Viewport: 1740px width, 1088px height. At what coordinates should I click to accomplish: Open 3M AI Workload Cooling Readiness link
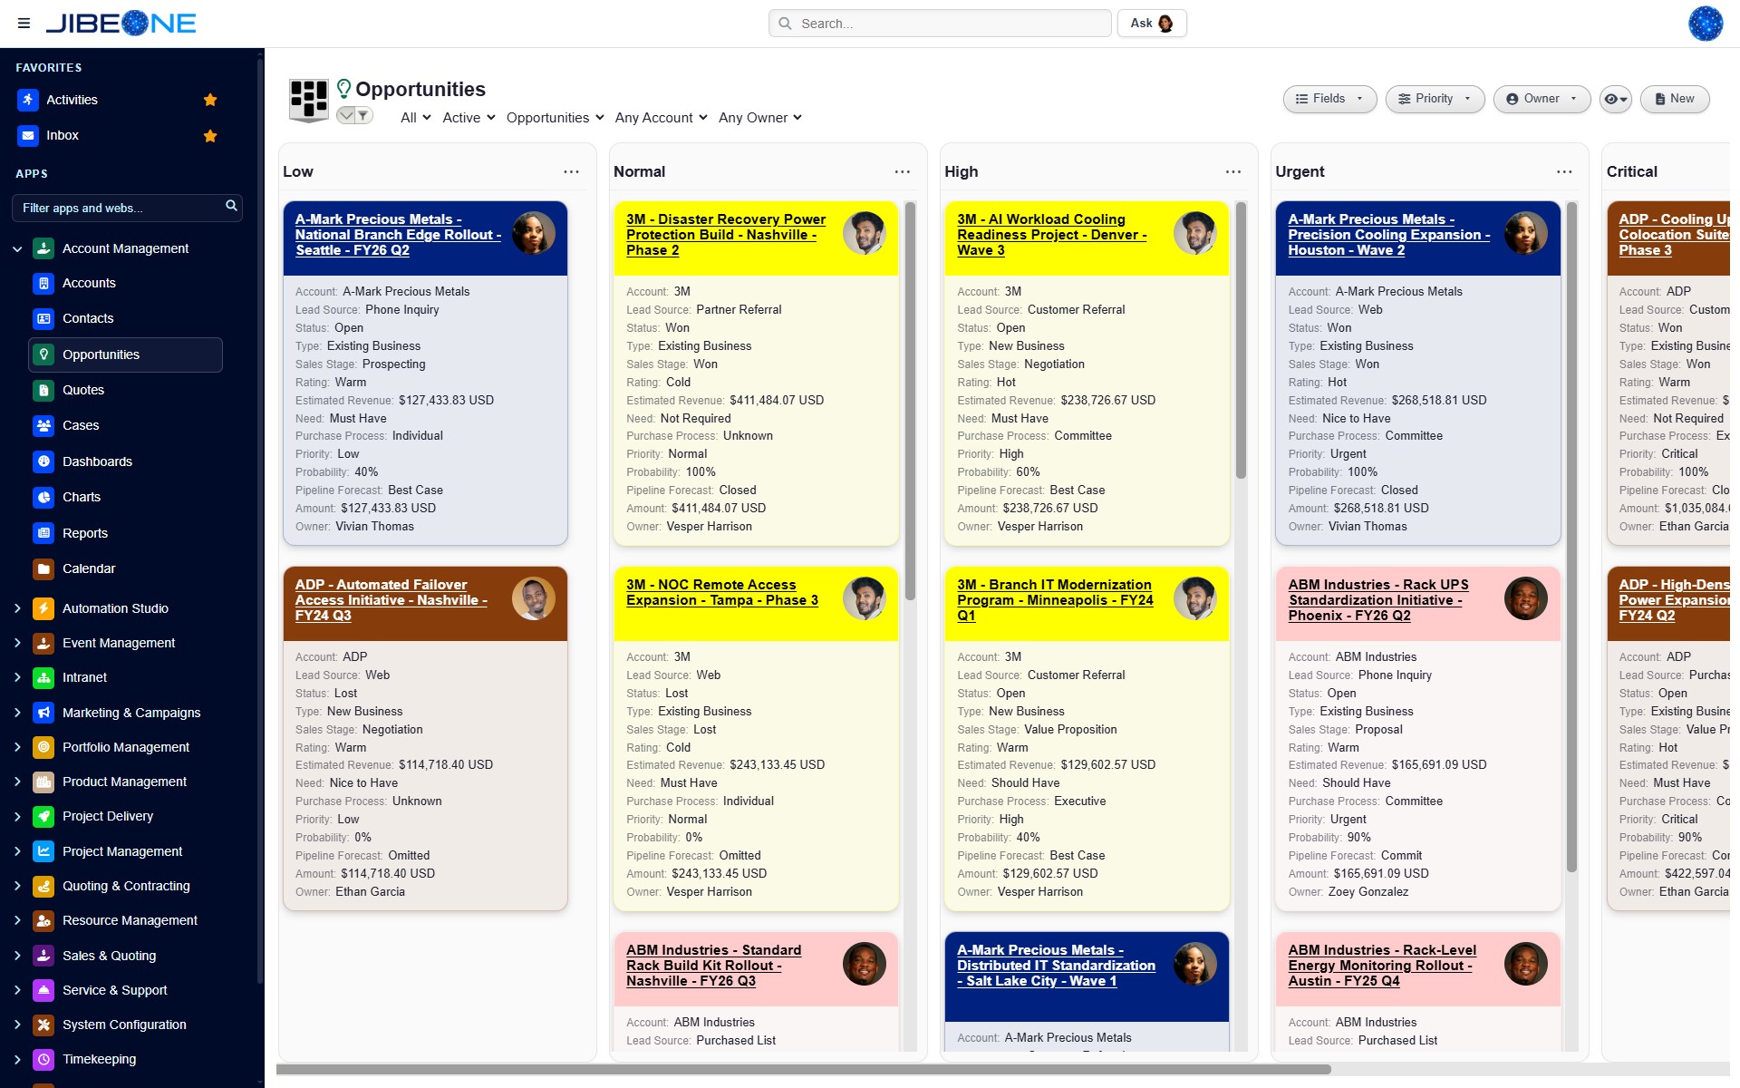pos(1052,235)
